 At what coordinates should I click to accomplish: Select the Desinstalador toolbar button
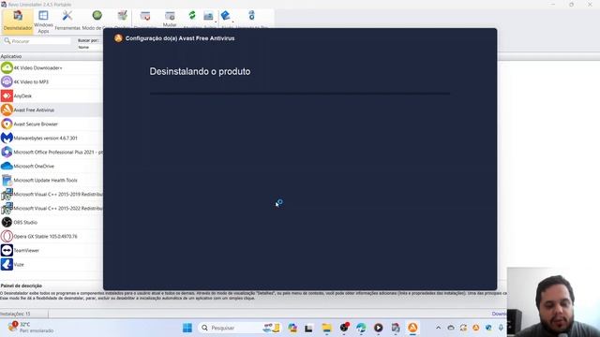click(x=18, y=21)
